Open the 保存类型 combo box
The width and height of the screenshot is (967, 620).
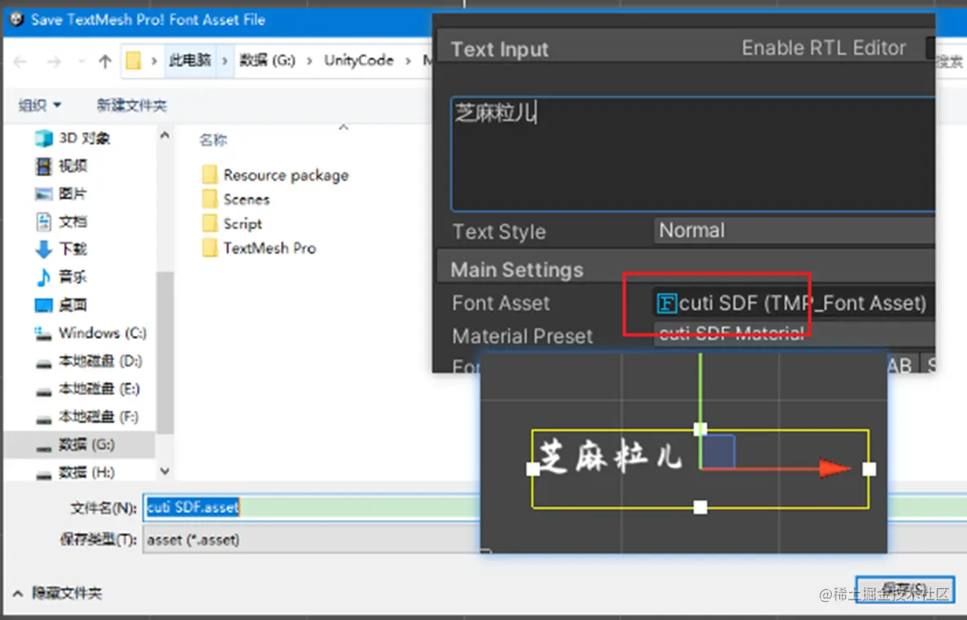tap(312, 539)
